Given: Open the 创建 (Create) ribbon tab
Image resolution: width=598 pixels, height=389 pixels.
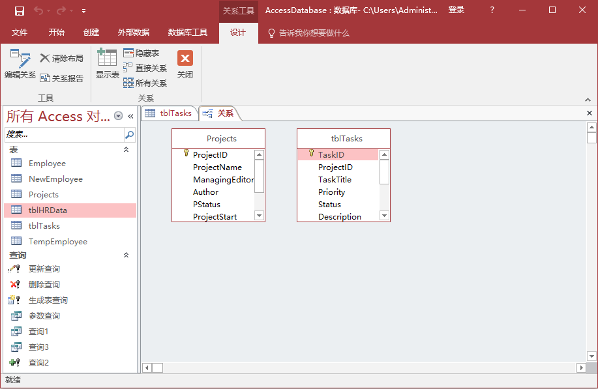Looking at the screenshot, I should click(x=91, y=33).
